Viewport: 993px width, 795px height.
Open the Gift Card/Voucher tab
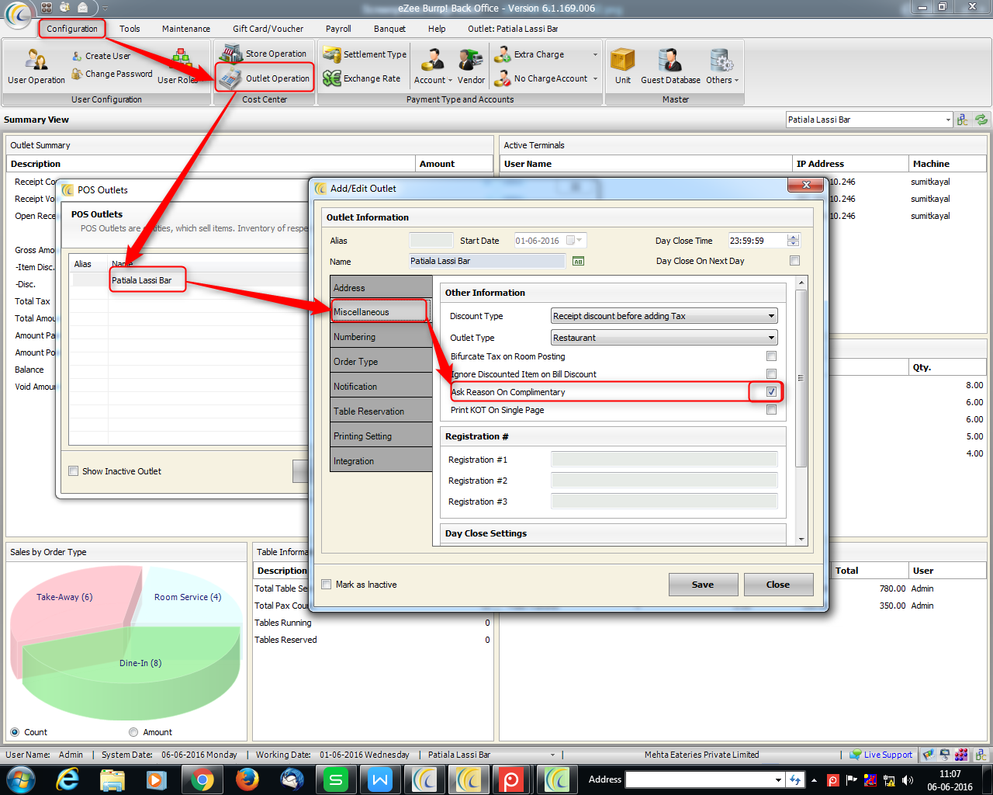pos(268,29)
